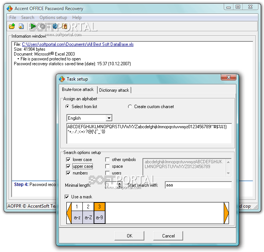Select the 'Create custom charset' radio button
Image resolution: width=264 pixels, height=252 pixels.
[130, 107]
